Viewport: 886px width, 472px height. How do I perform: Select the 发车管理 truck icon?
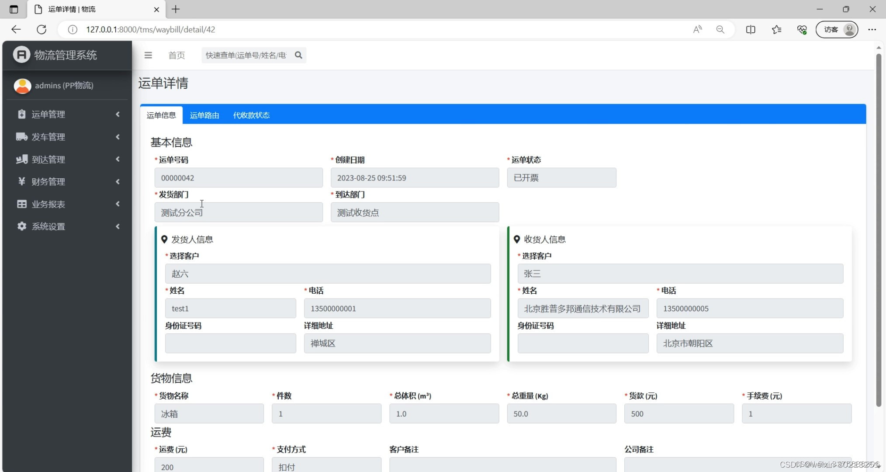click(x=21, y=136)
